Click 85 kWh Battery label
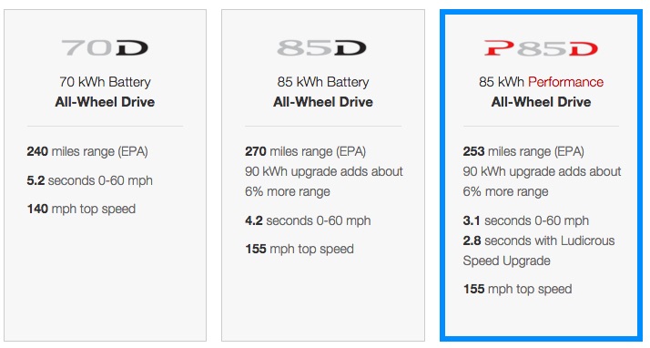This screenshot has width=650, height=348. [323, 82]
